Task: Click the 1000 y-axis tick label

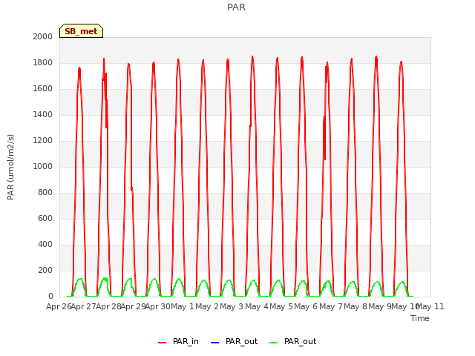Action: point(43,166)
